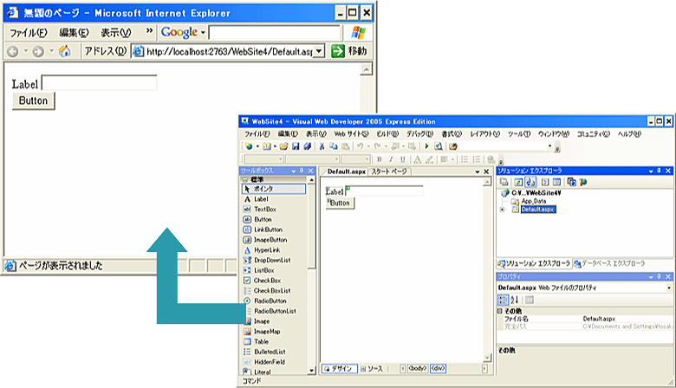Click the Underline formatting icon
Image resolution: width=676 pixels, height=388 pixels.
coord(403,159)
